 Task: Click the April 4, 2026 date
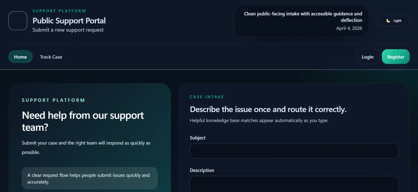click(349, 28)
